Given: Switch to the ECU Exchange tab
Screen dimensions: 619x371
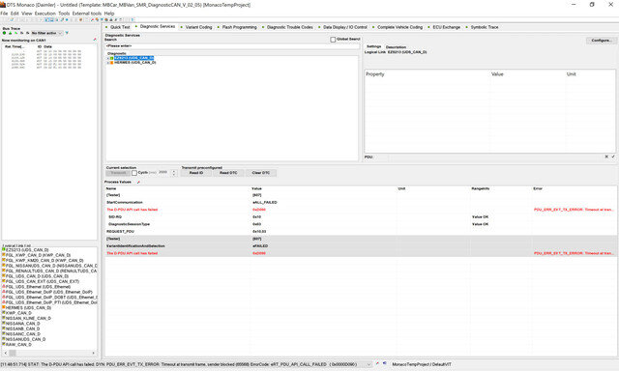Looking at the screenshot, I should pyautogui.click(x=444, y=27).
